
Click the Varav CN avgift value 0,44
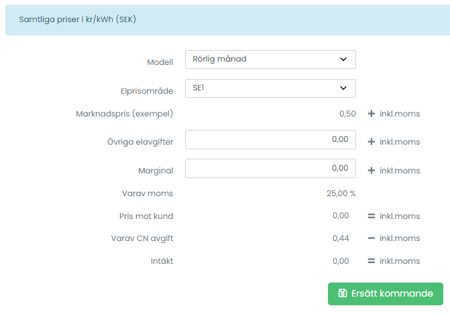341,238
